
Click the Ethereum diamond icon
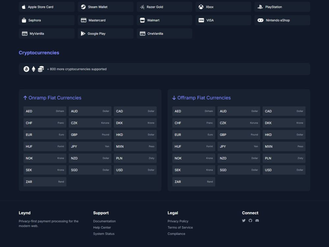point(34,69)
